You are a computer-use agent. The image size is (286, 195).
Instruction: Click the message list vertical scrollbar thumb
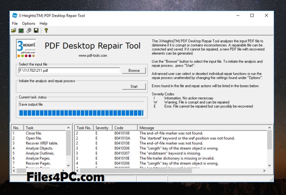click(269, 140)
